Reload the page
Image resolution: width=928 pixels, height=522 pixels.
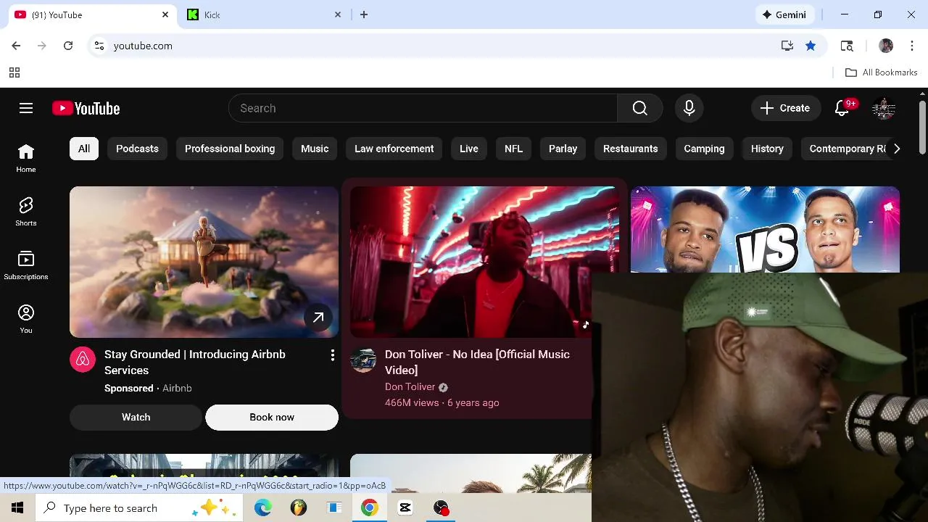(68, 46)
